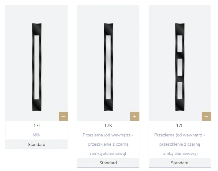The height and width of the screenshot is (171, 218).
Task: Click the top glass pane in the 17L image
Action: [180, 43]
